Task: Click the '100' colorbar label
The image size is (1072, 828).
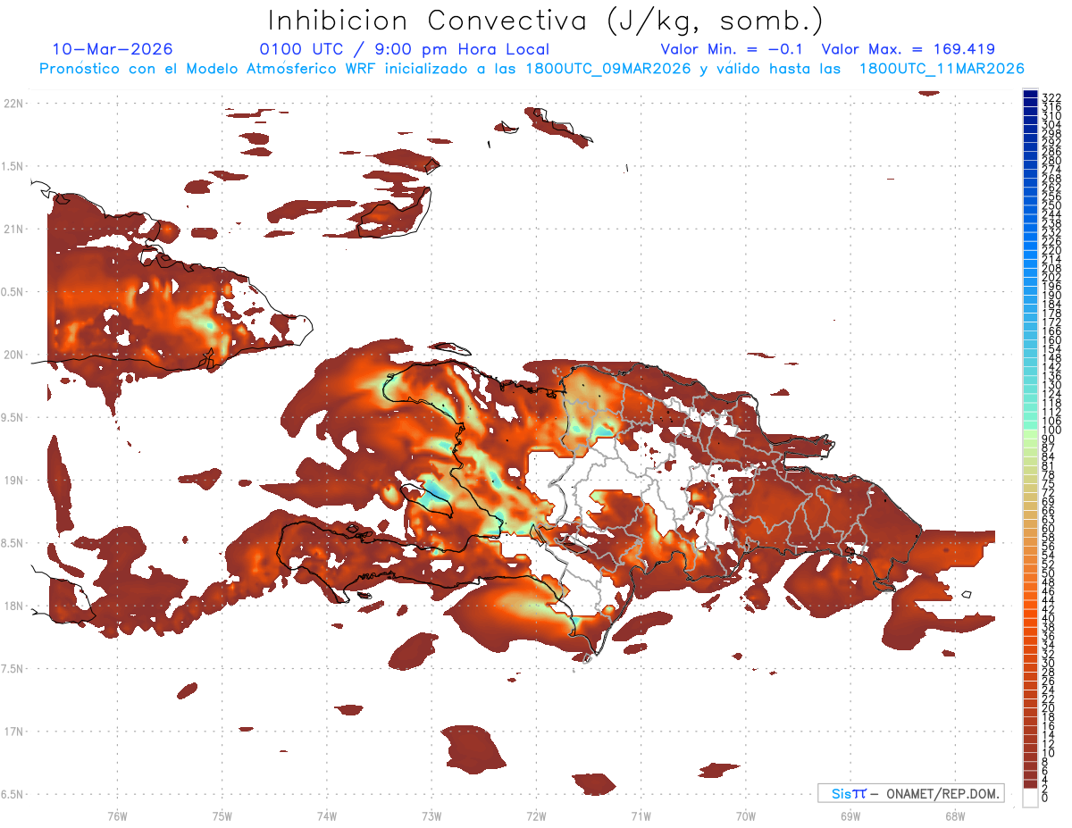Action: pos(1051,431)
